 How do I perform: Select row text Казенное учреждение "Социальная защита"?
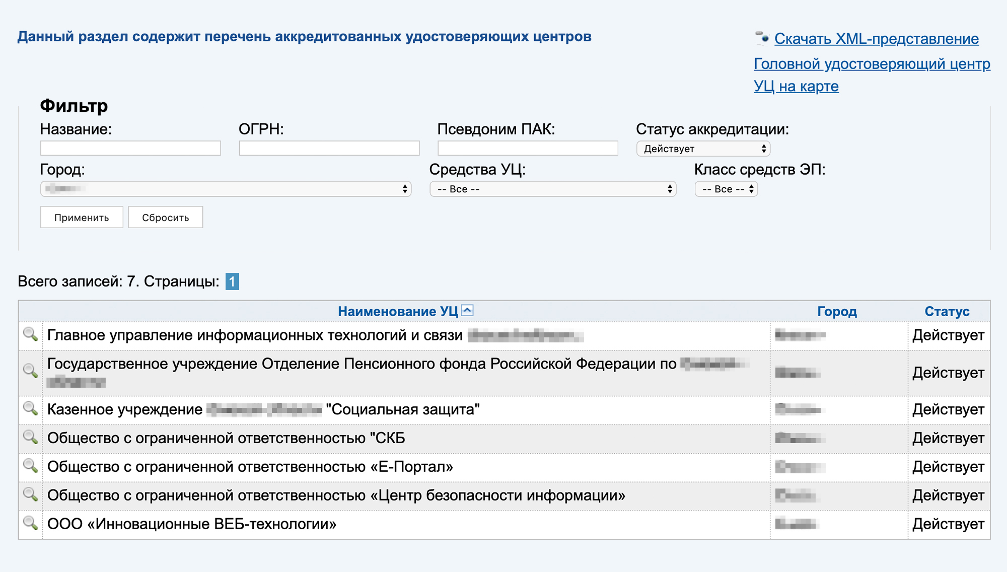pos(263,409)
